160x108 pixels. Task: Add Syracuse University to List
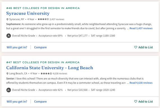(143, 47)
